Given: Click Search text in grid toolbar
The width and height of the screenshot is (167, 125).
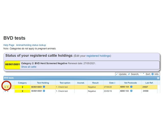Looking at the screenshot, I should (x=135, y=74).
